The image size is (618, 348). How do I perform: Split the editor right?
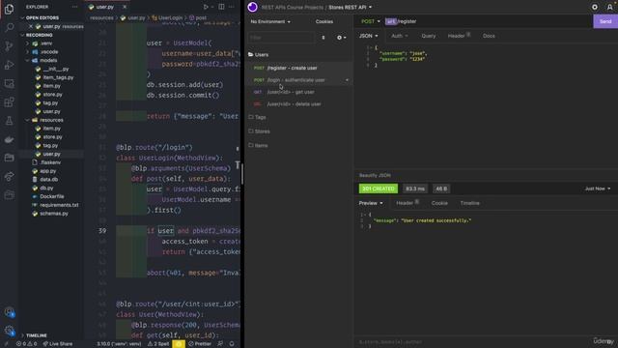221,7
